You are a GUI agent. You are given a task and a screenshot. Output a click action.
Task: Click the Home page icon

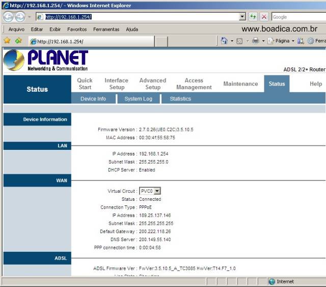(224, 41)
